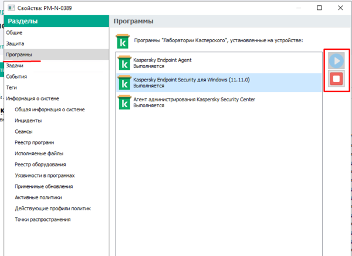This screenshot has height=256, width=352.
Task: Click the Kaspersky Endpoint Security для Windows icon
Action: pyautogui.click(x=124, y=83)
